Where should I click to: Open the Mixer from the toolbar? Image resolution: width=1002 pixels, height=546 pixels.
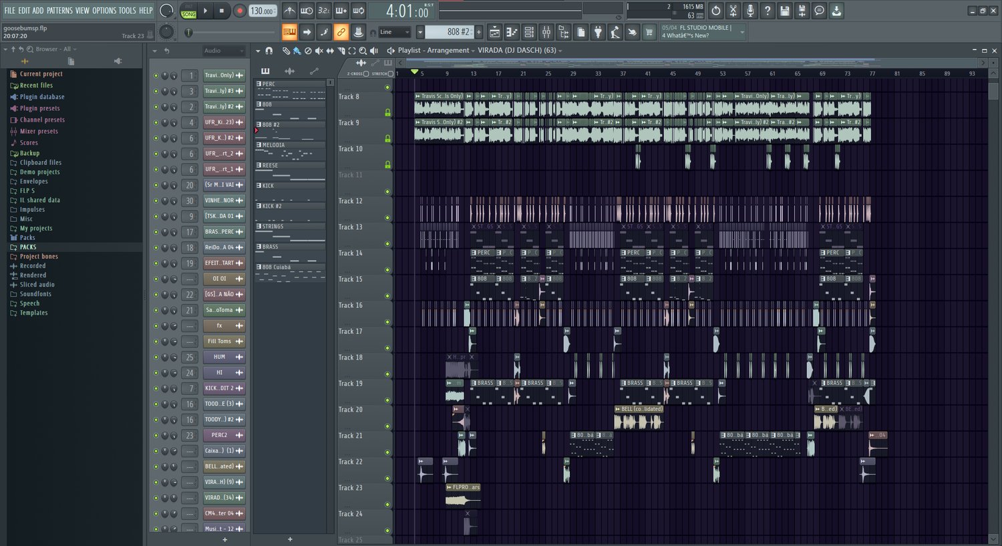[546, 32]
